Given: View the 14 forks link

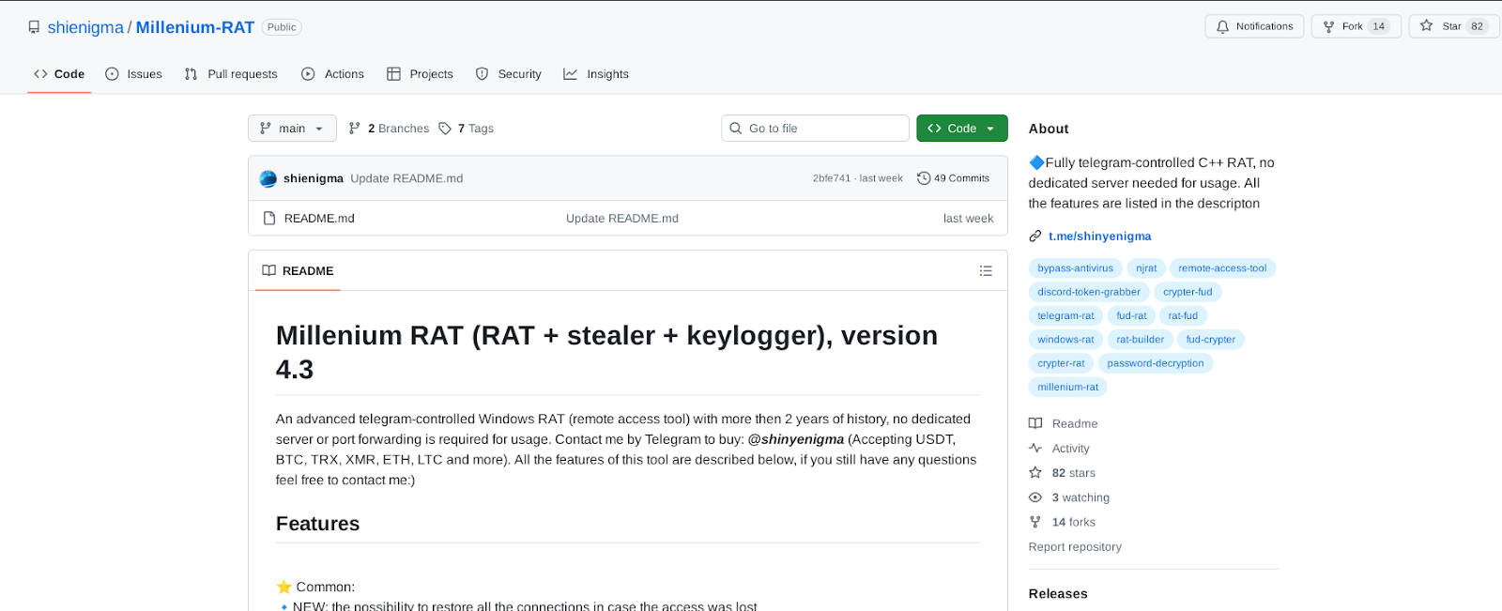Looking at the screenshot, I should coord(1063,522).
